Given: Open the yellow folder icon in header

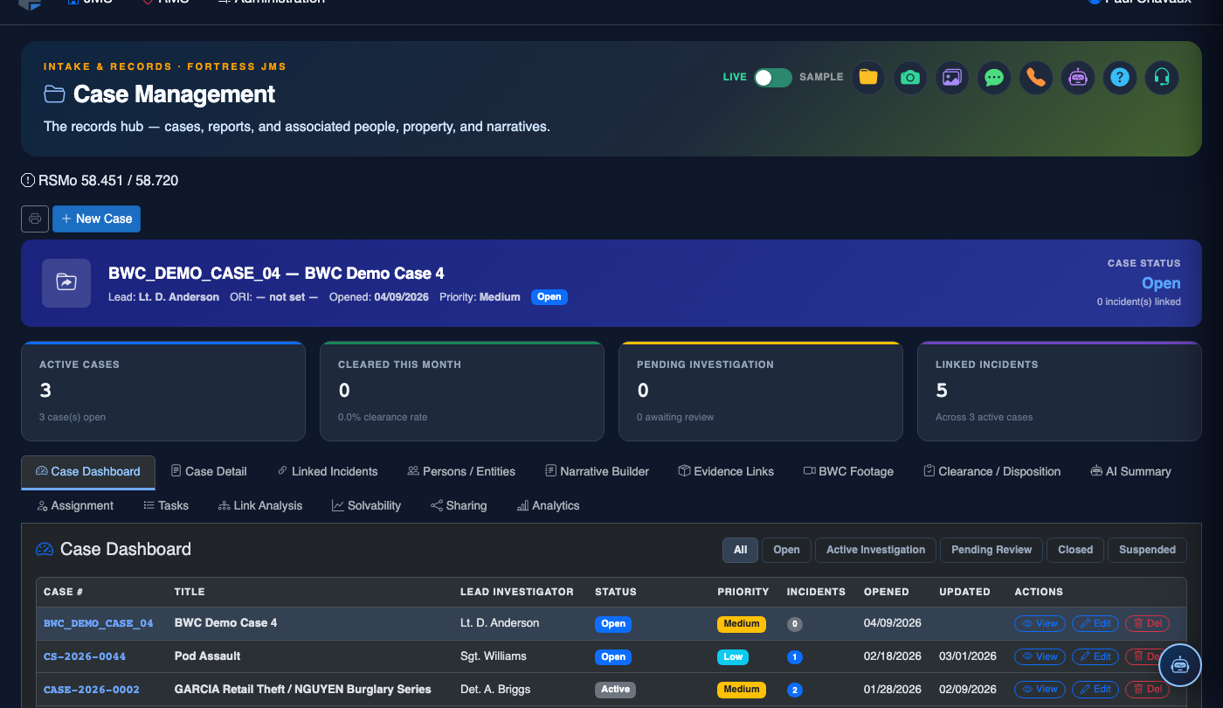Looking at the screenshot, I should coord(867,78).
